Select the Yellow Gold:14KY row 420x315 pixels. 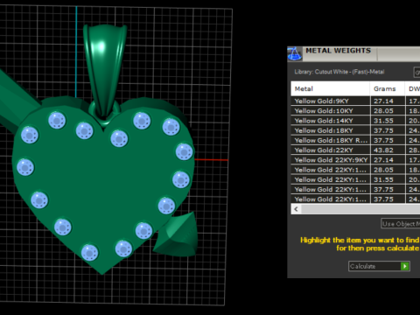[355, 121]
